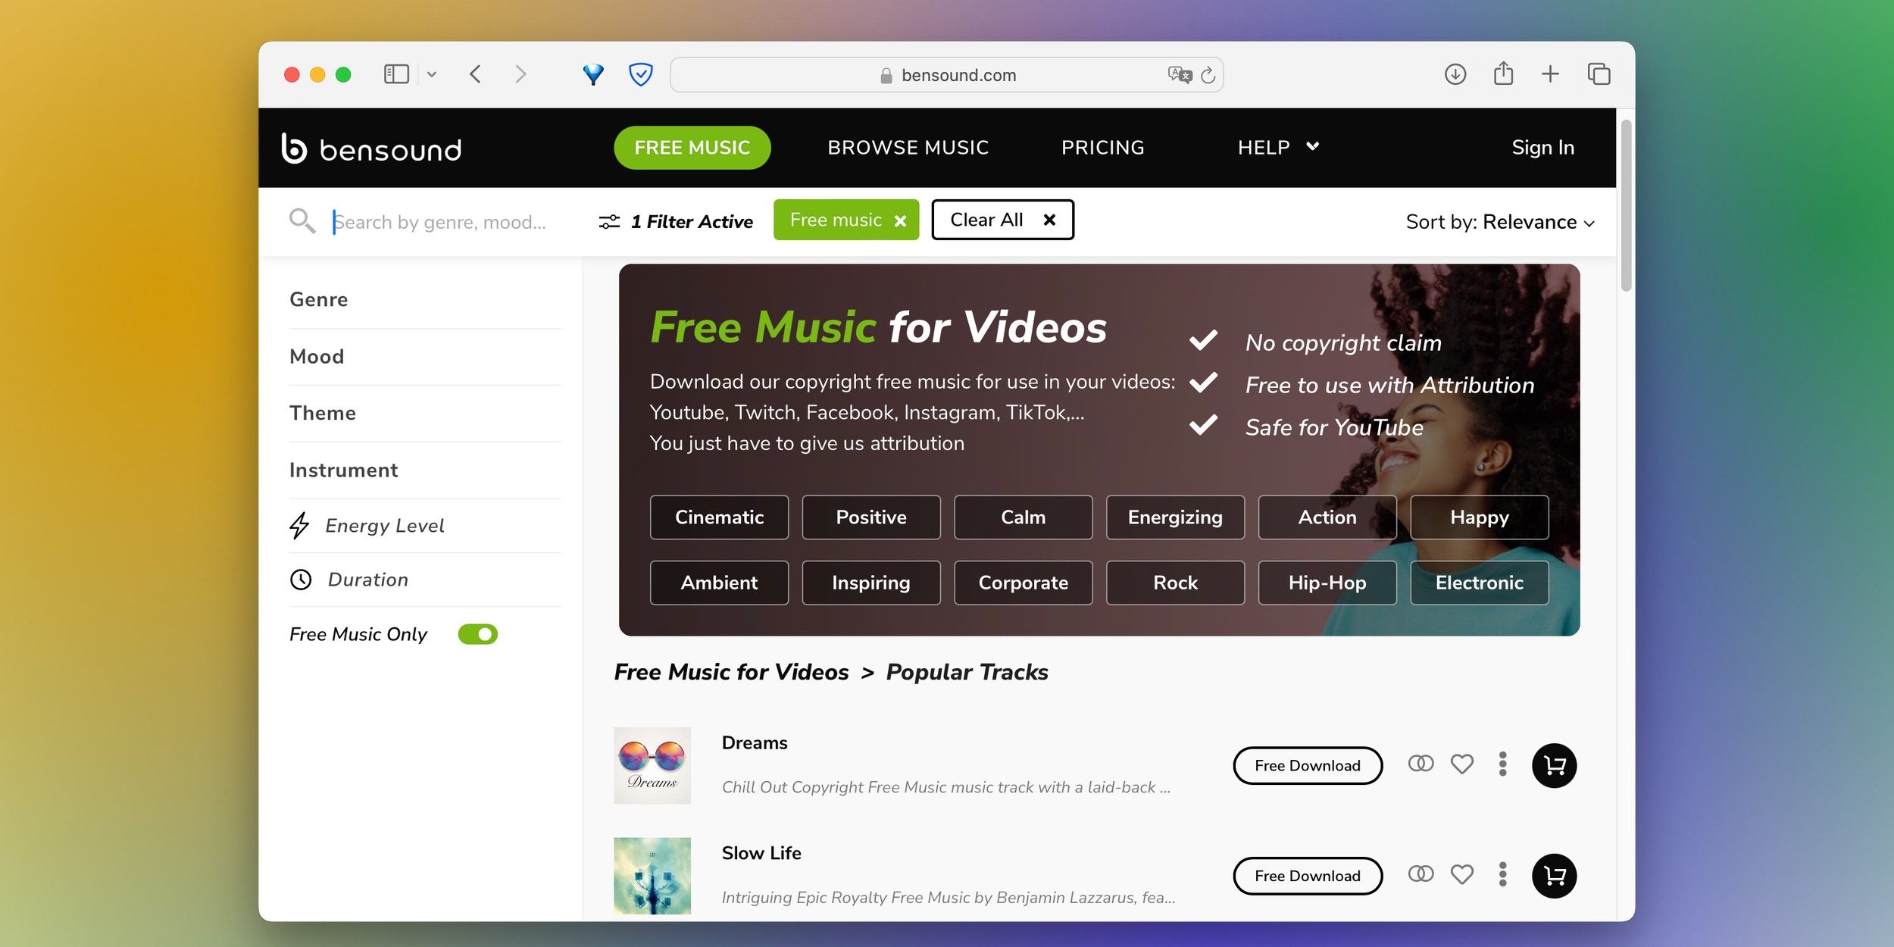Click the cart icon for Dreams track
This screenshot has height=947, width=1894.
(x=1556, y=764)
